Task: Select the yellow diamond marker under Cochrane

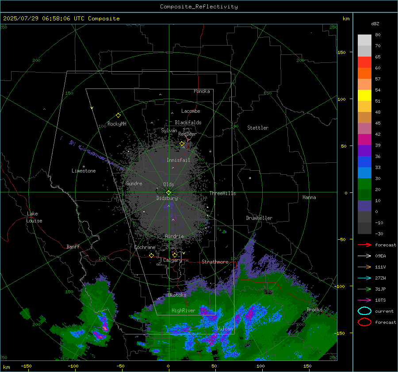Action: tap(152, 255)
